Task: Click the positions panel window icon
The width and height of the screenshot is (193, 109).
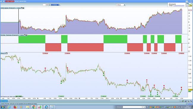Action: coord(25,35)
